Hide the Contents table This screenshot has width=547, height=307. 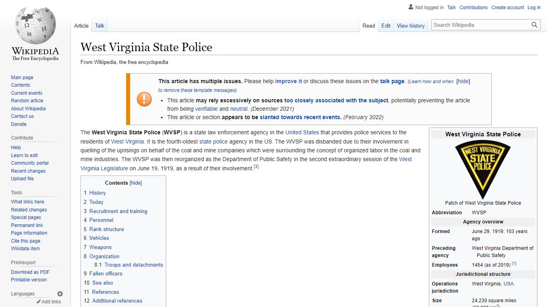136,183
